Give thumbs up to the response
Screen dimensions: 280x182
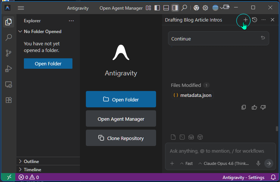[254, 107]
